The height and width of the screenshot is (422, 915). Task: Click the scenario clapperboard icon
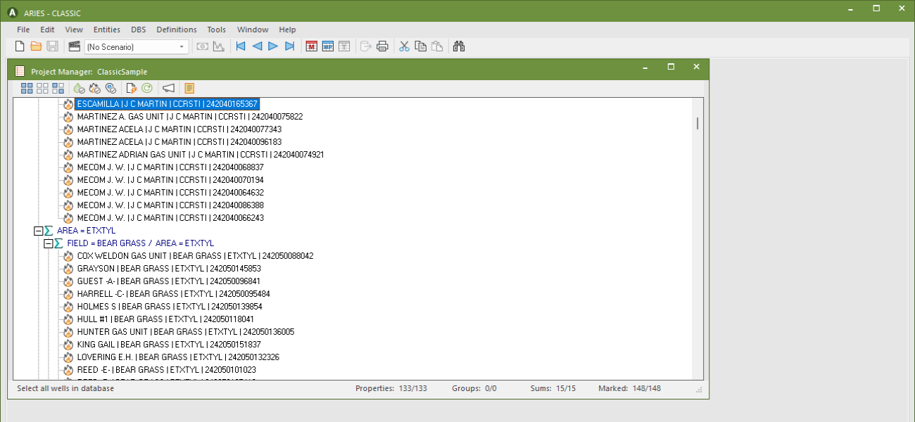pos(74,46)
